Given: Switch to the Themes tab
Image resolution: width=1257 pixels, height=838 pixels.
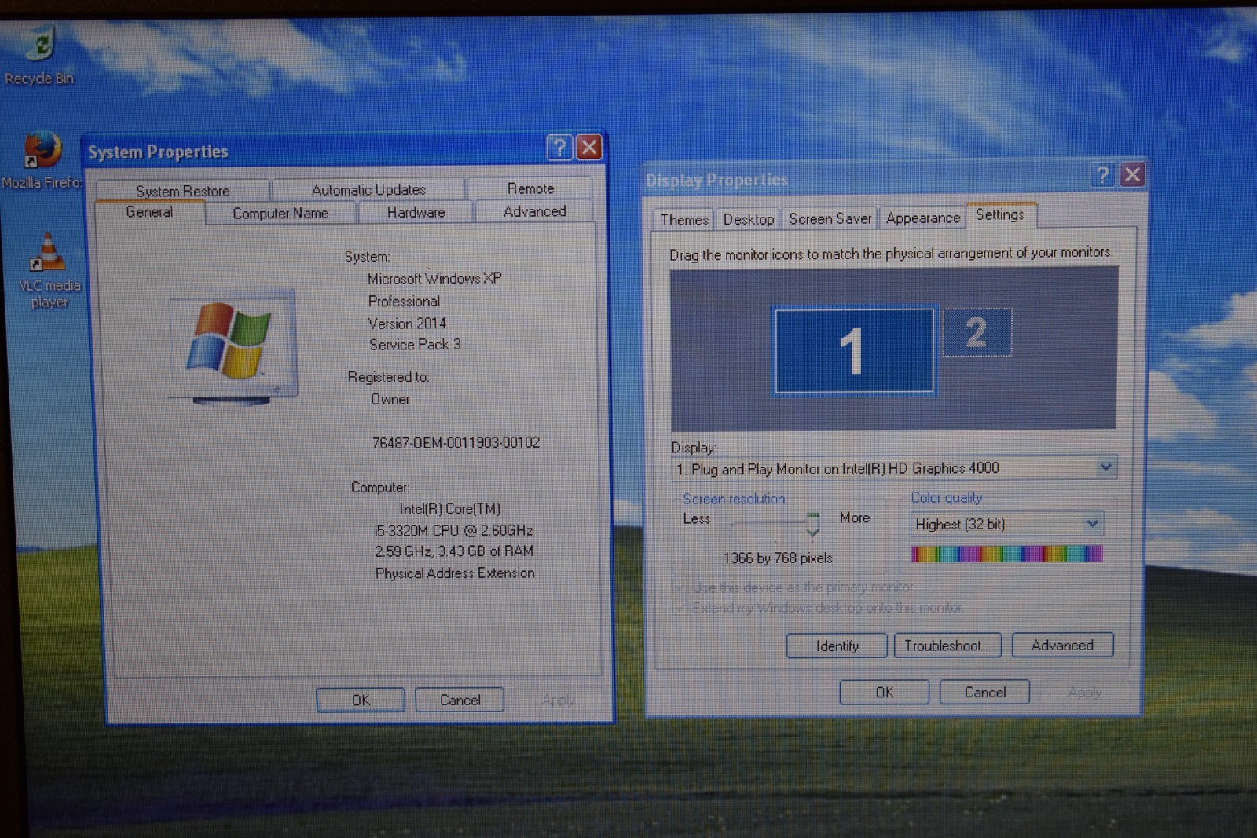Looking at the screenshot, I should click(684, 220).
